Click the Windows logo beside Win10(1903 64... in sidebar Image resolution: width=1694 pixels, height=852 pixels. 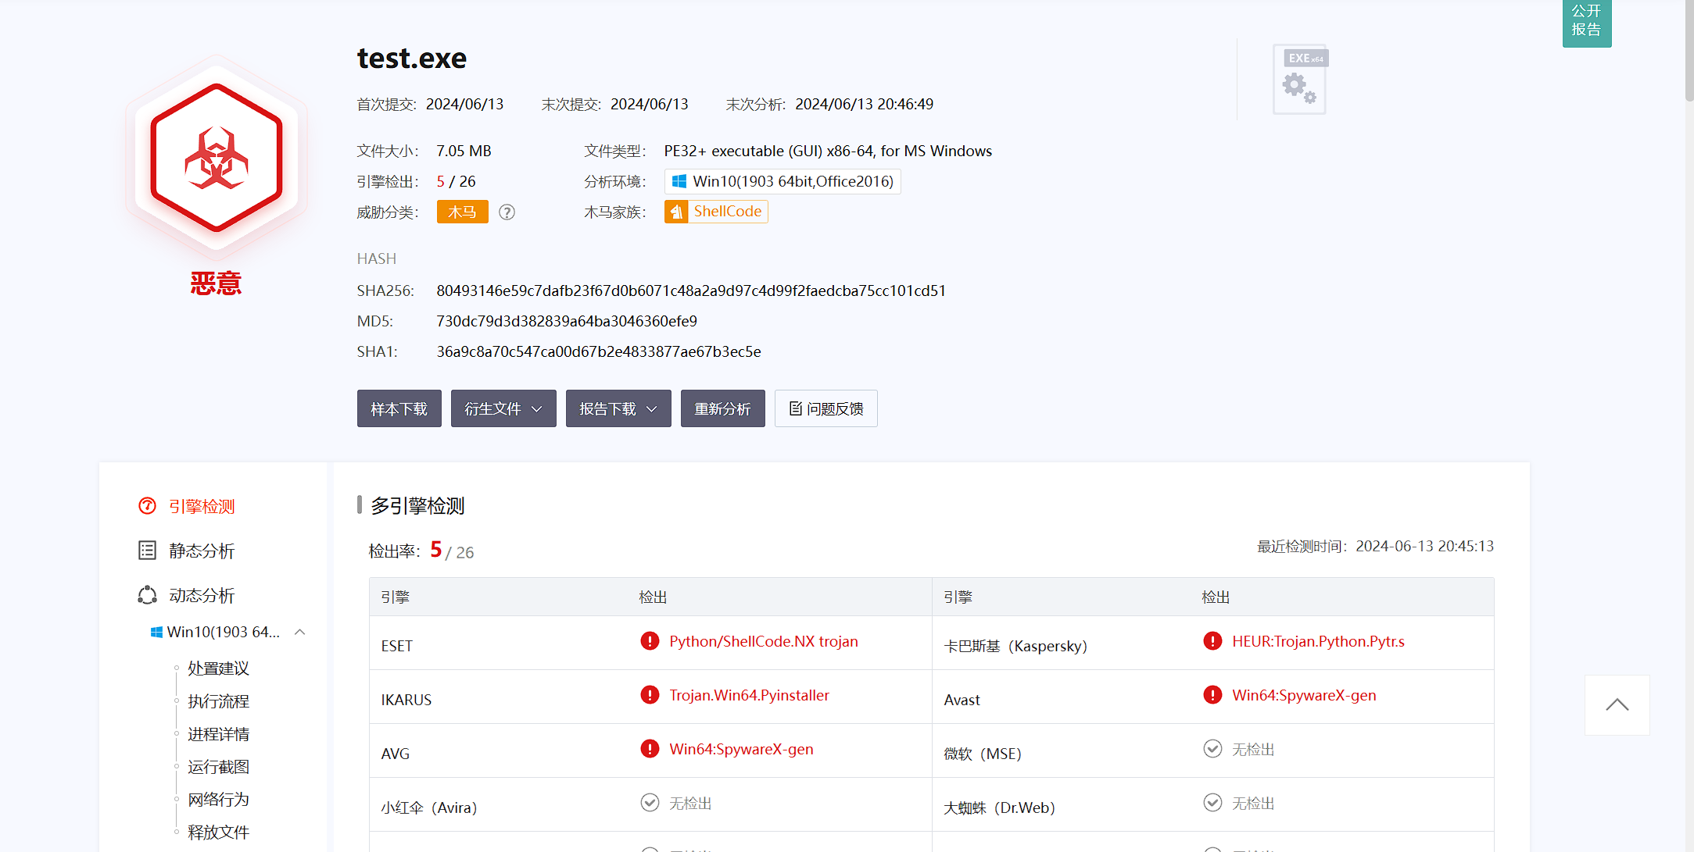tap(156, 632)
